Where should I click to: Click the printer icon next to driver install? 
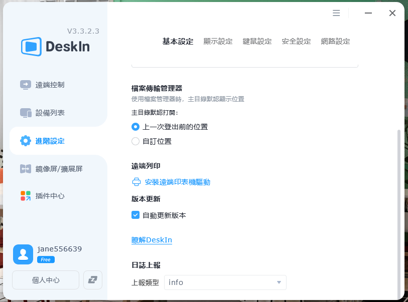(x=136, y=182)
